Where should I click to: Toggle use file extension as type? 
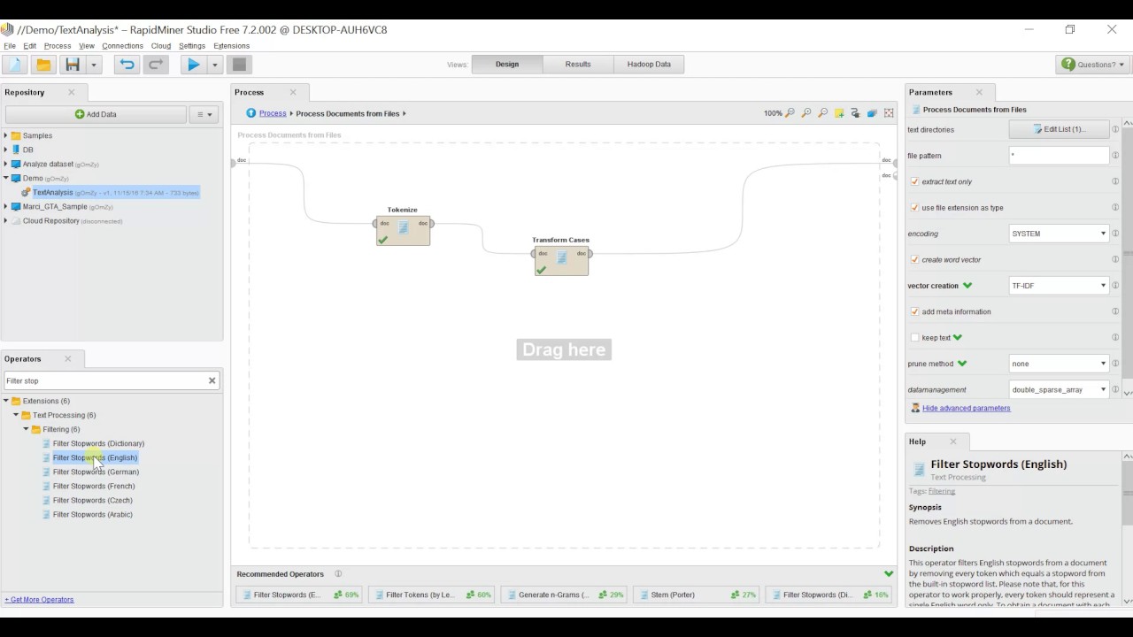pyautogui.click(x=914, y=208)
